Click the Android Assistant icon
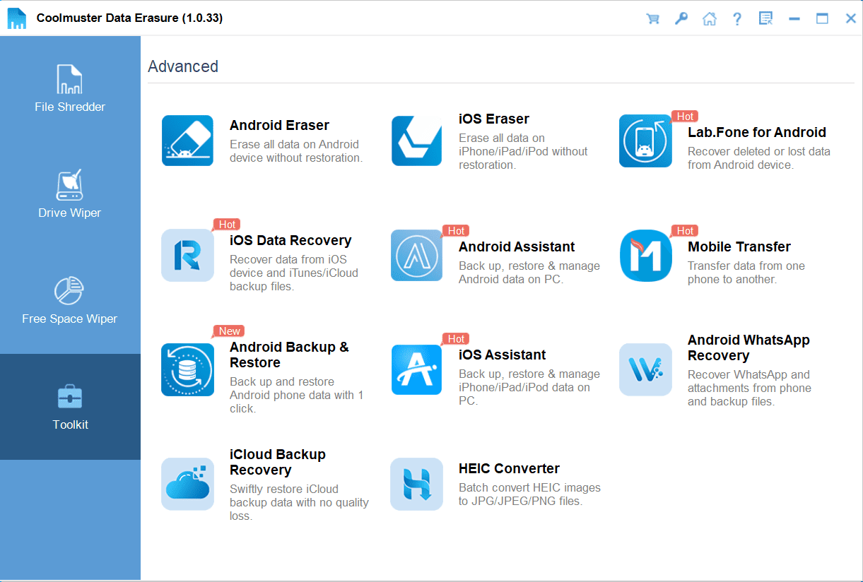Screen dimensions: 863x582 416,255
